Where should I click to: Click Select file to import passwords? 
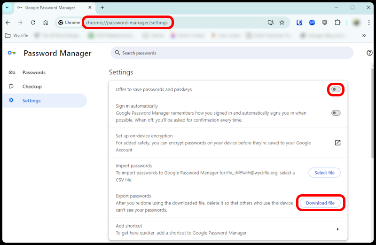tap(324, 173)
